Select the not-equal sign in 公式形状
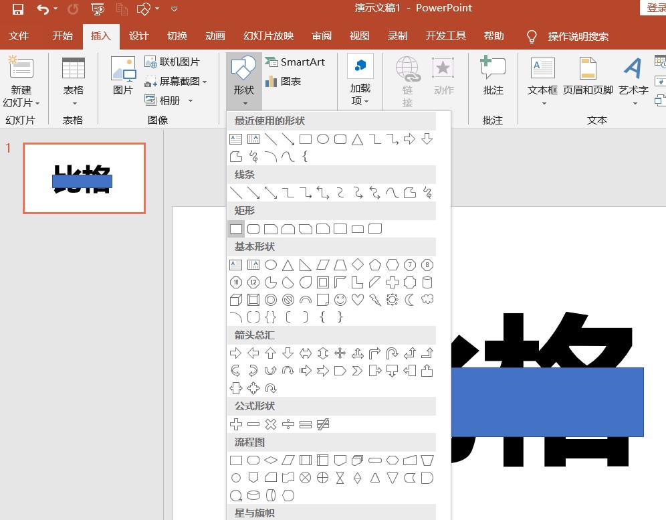The image size is (666, 520). (323, 424)
